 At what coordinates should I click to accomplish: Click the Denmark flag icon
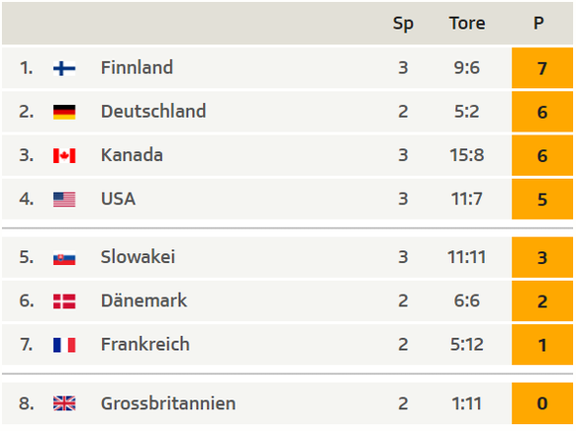point(64,302)
